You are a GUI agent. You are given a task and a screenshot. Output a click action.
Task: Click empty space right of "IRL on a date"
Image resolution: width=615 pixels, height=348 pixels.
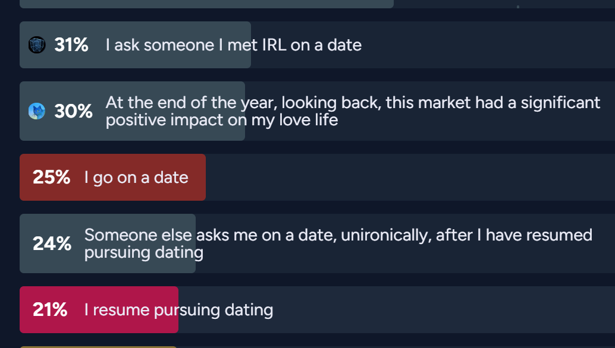click(x=488, y=45)
